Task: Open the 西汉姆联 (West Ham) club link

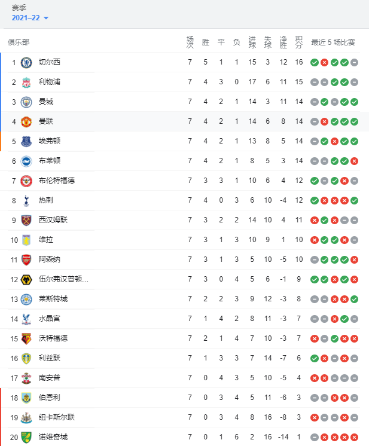Action: 53,220
